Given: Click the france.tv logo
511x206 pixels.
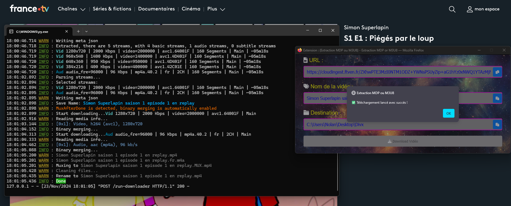Looking at the screenshot, I should pyautogui.click(x=29, y=9).
